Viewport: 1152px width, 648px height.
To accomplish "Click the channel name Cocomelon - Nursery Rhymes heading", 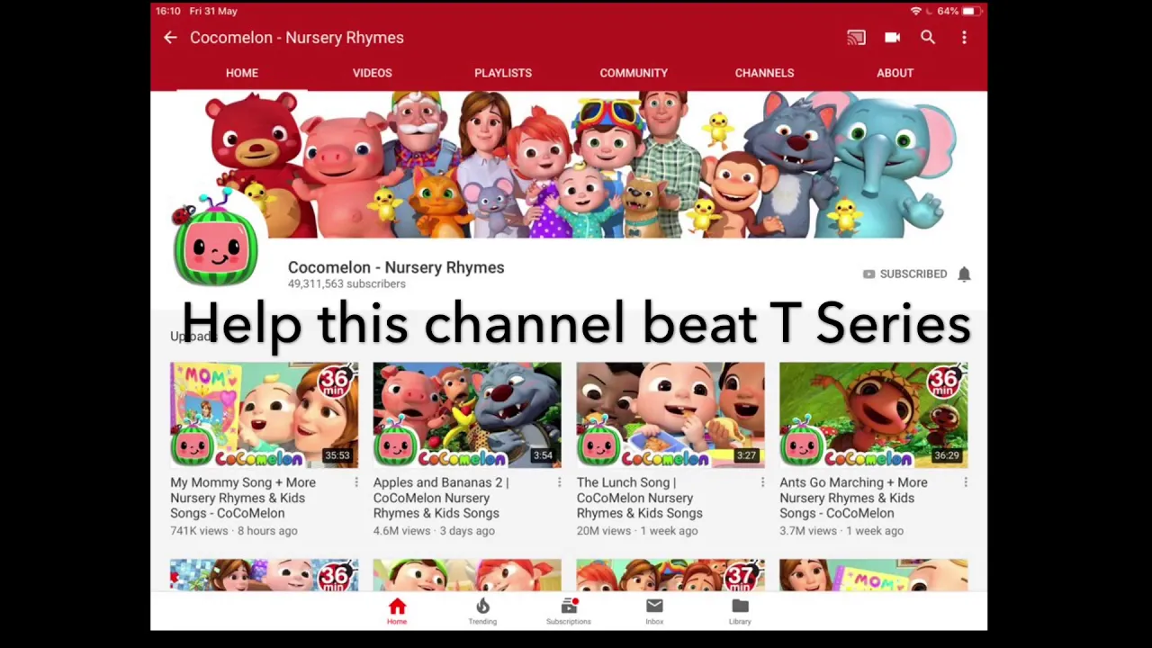I will 396,267.
